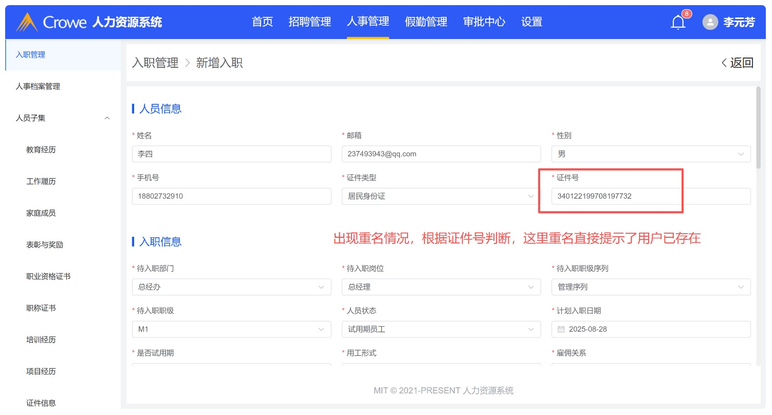
Task: Open the 性别 dropdown
Action: [x=650, y=154]
